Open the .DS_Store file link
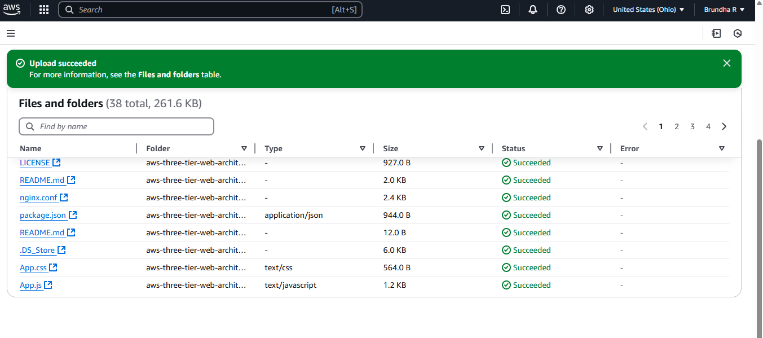The image size is (763, 338). pyautogui.click(x=37, y=250)
